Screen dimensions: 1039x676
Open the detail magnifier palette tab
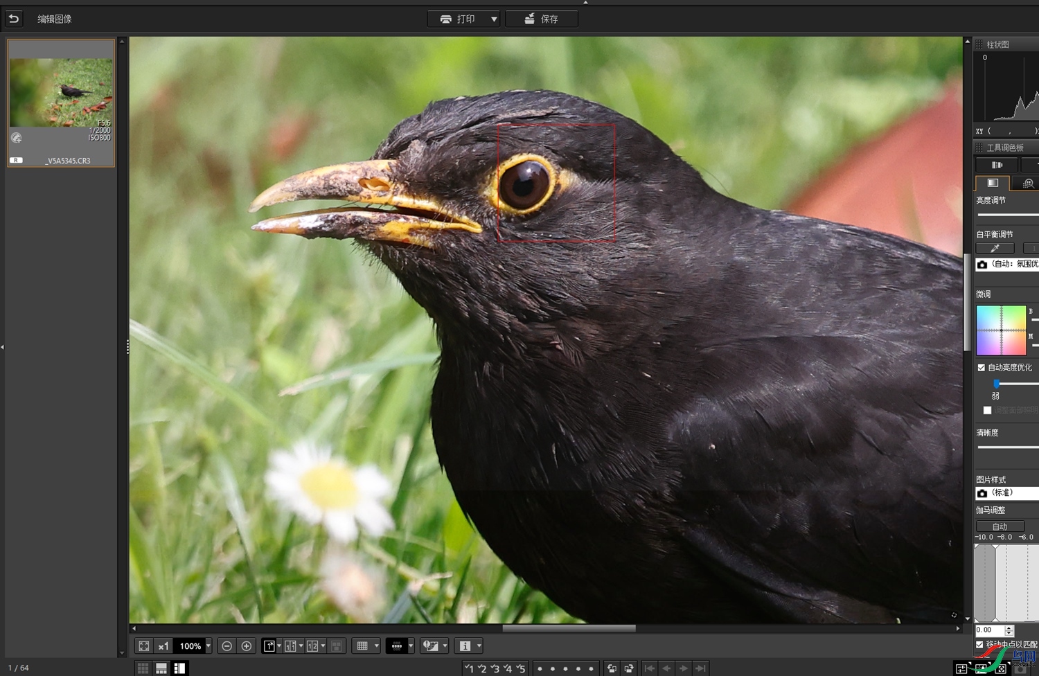coord(1028,183)
